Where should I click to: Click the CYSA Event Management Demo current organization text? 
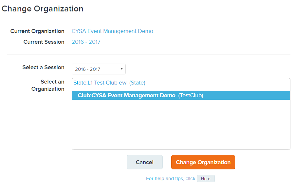(112, 31)
